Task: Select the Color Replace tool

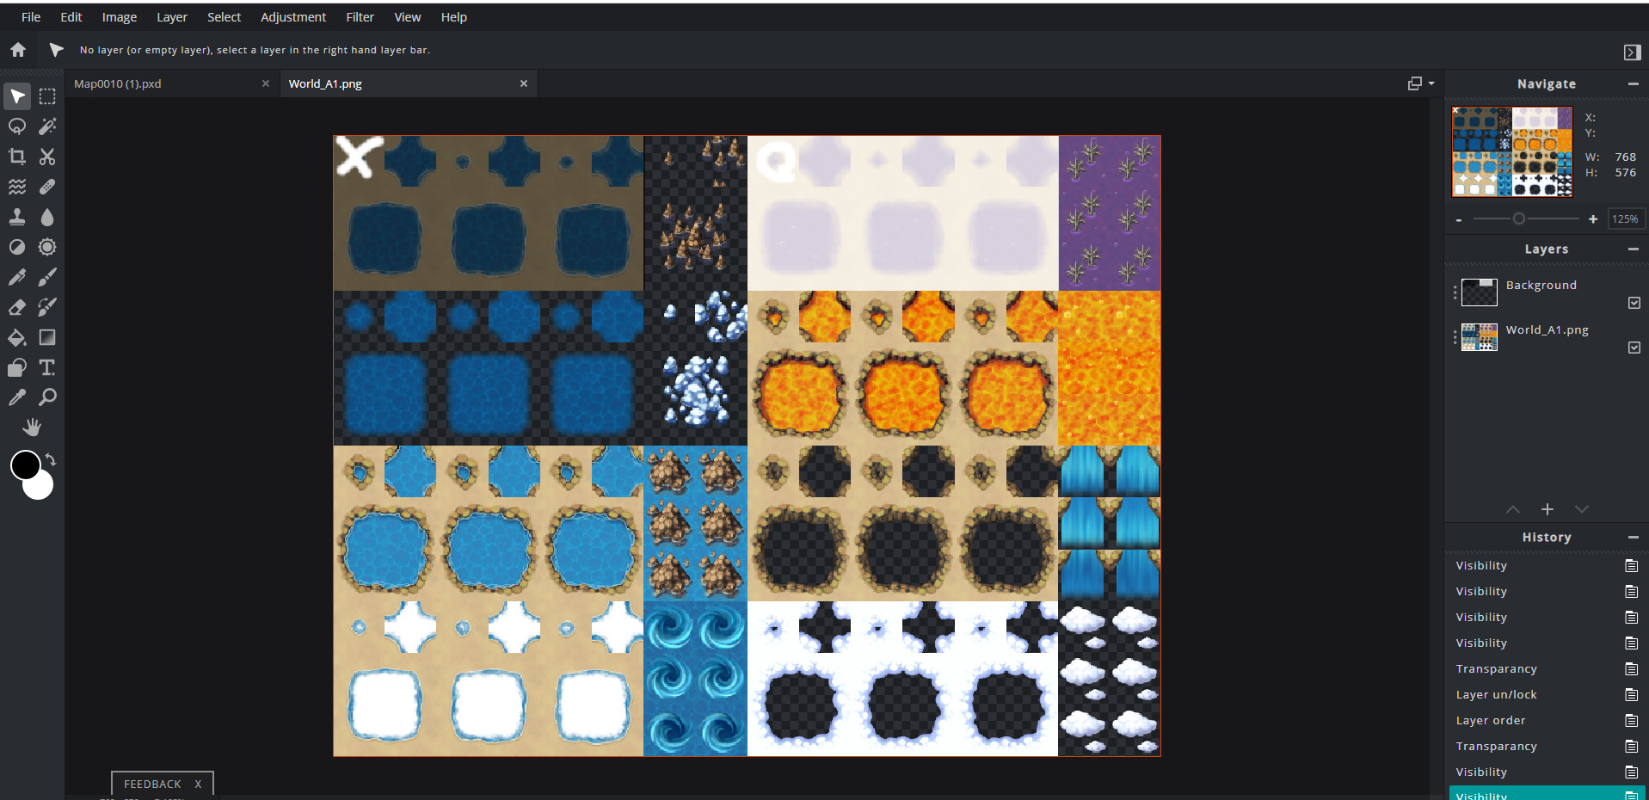Action: point(47,307)
